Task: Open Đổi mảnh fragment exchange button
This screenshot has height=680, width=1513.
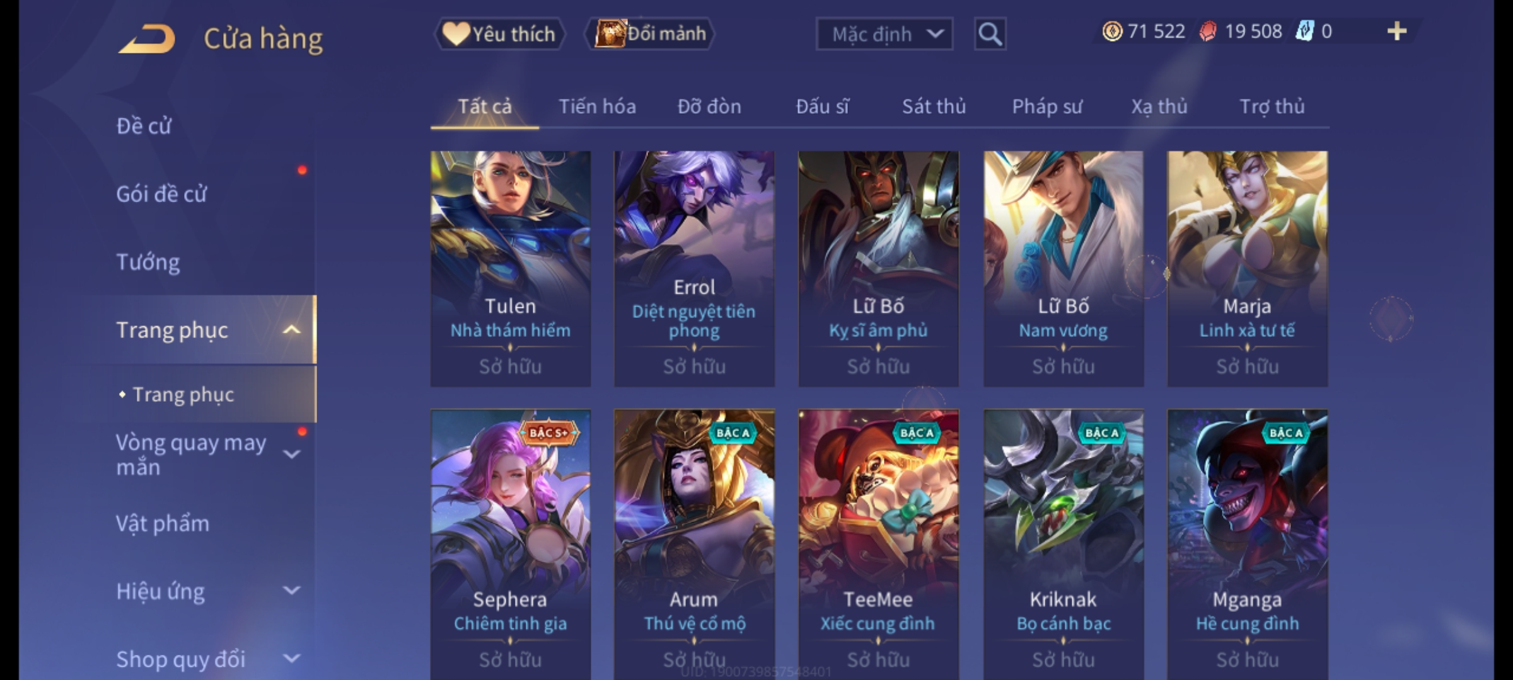Action: [x=650, y=34]
